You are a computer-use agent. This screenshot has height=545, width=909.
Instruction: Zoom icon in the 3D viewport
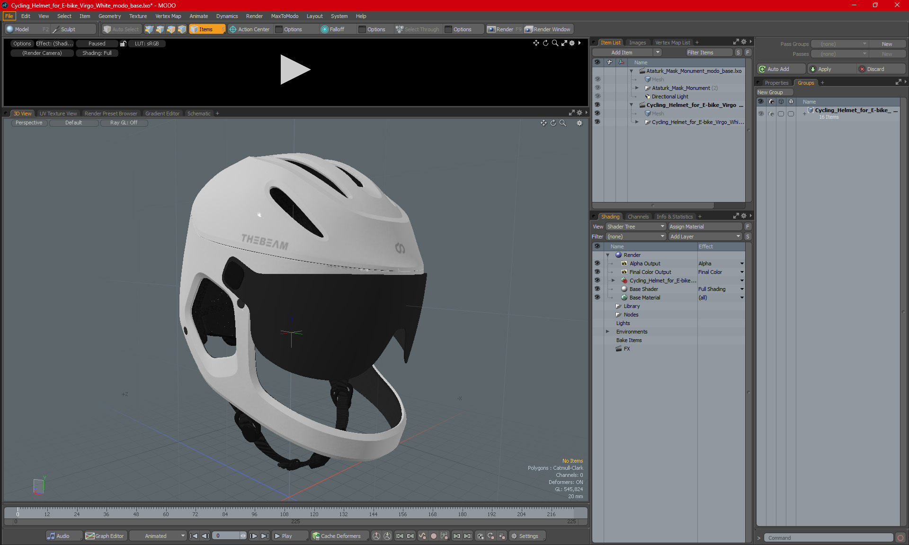pos(563,123)
